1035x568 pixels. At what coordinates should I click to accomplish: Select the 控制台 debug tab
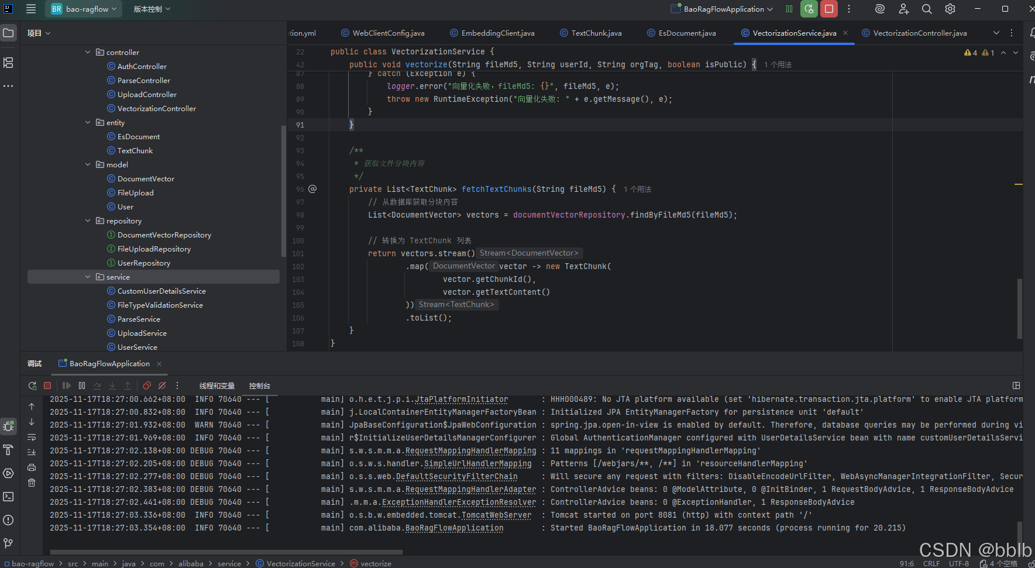[259, 385]
